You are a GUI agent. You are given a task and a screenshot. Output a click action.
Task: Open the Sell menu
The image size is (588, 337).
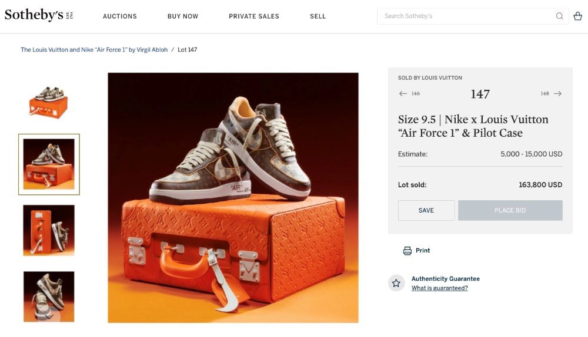tap(318, 16)
